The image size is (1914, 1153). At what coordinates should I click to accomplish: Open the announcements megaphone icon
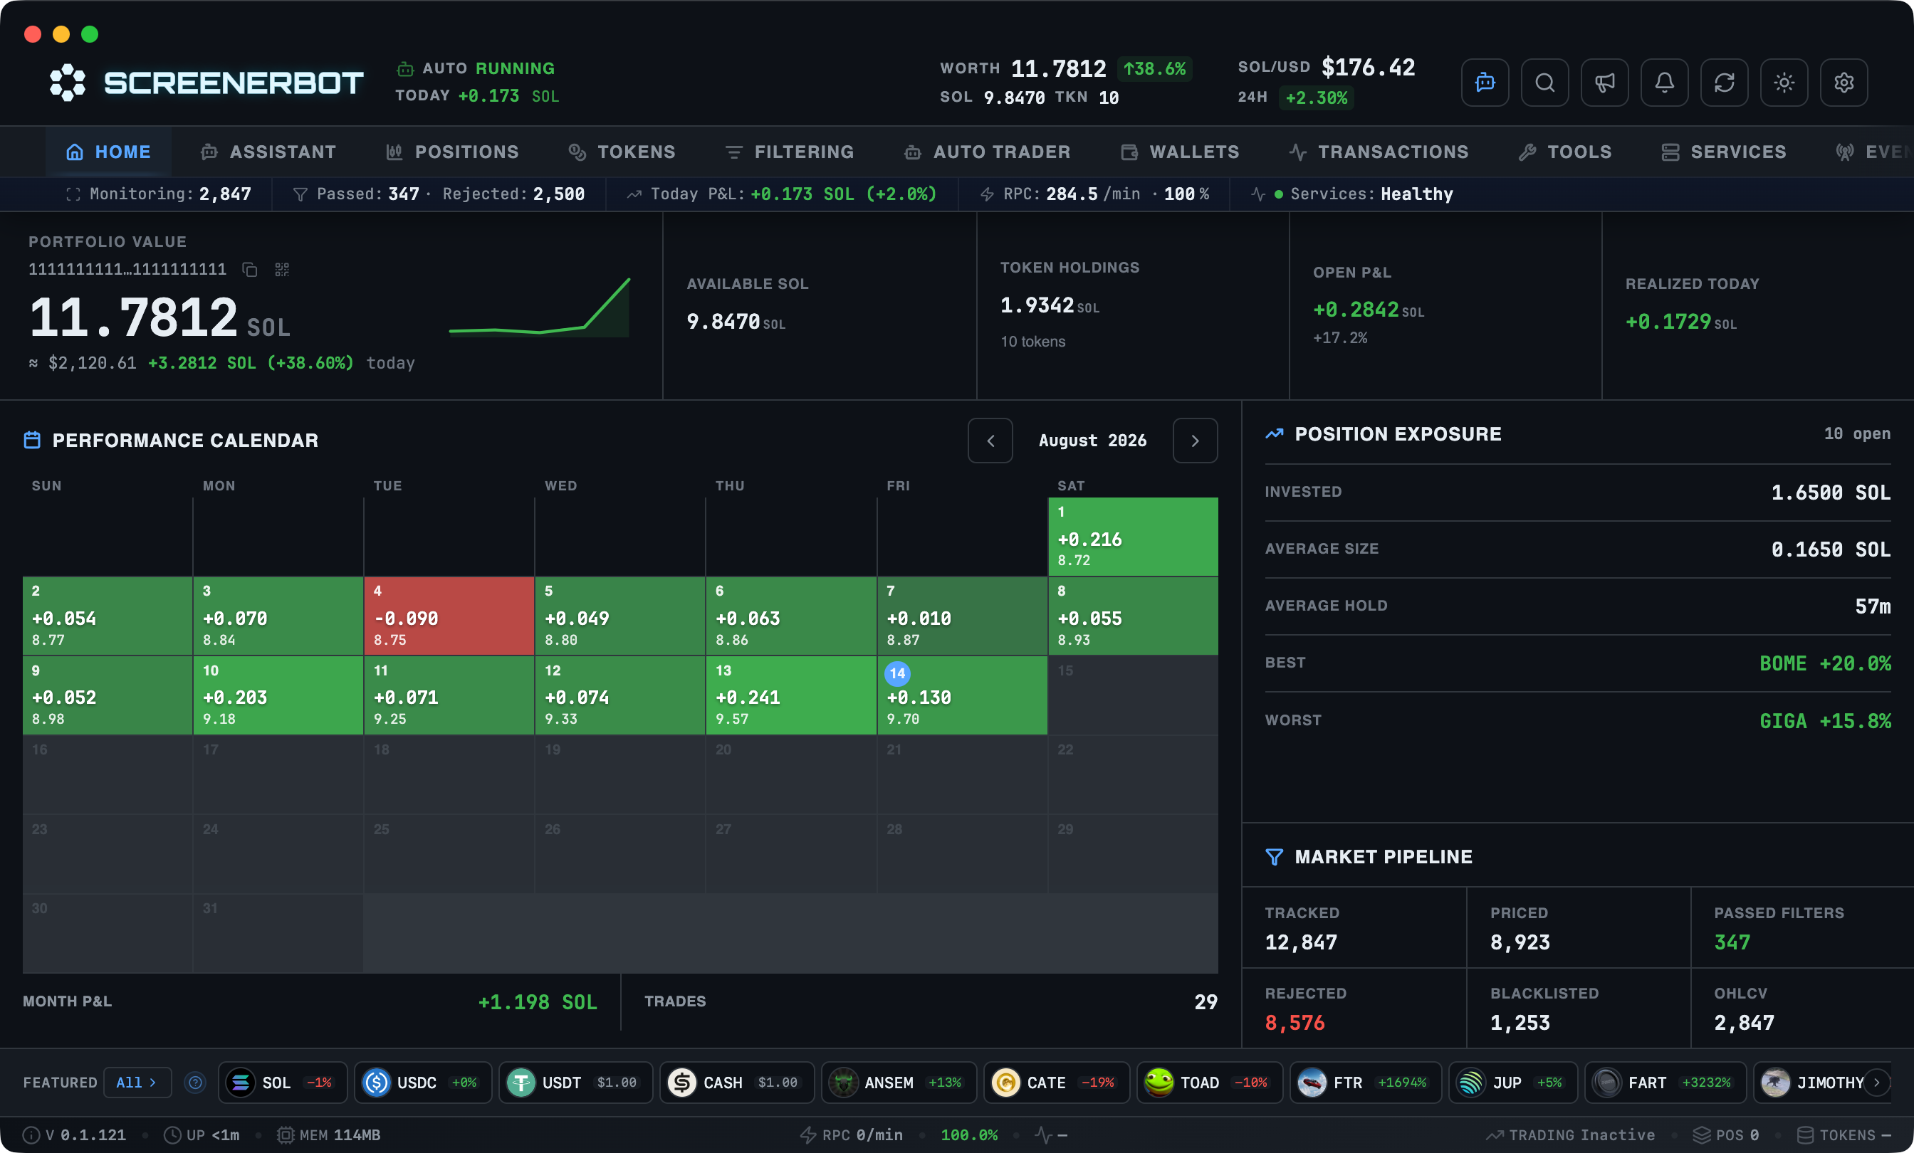click(x=1604, y=83)
